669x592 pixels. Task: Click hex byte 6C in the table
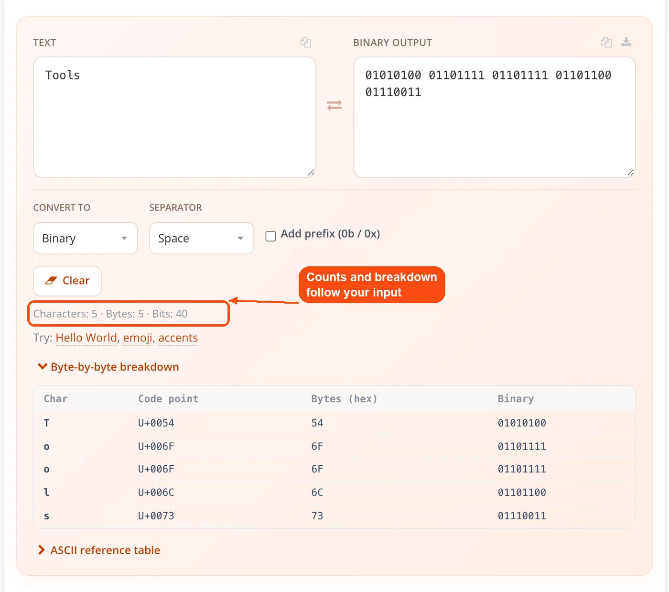click(317, 493)
